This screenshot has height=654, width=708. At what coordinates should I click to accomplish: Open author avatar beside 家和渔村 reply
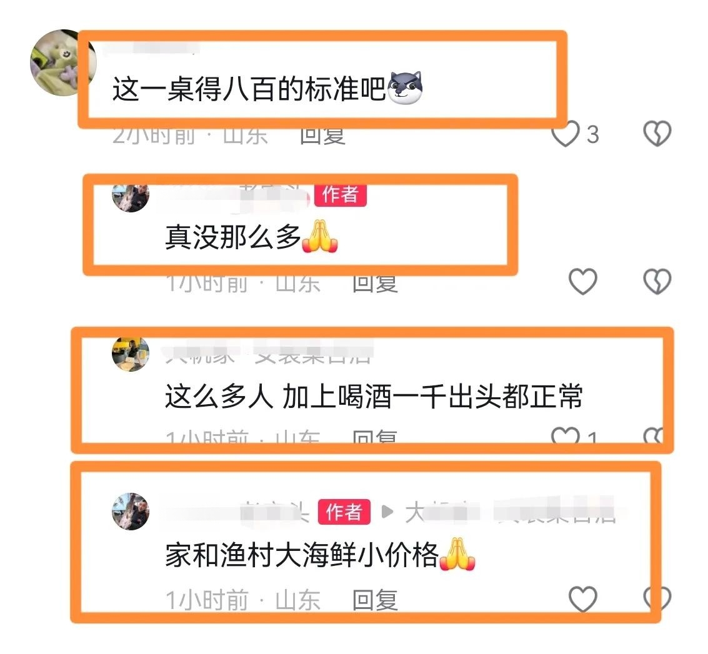pyautogui.click(x=131, y=512)
